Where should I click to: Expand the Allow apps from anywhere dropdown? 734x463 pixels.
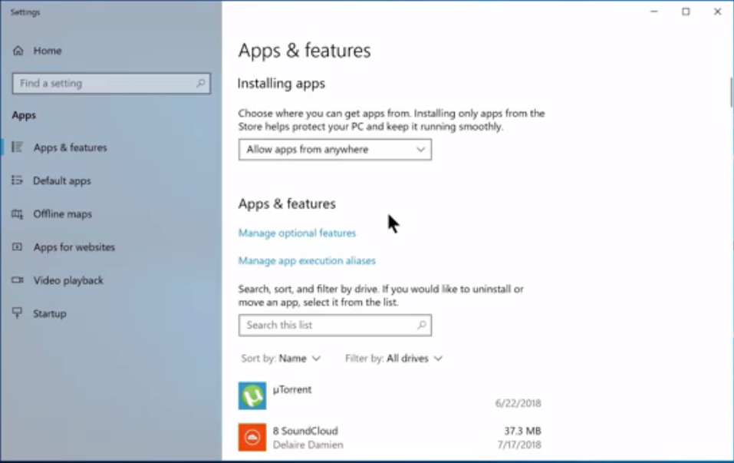335,150
